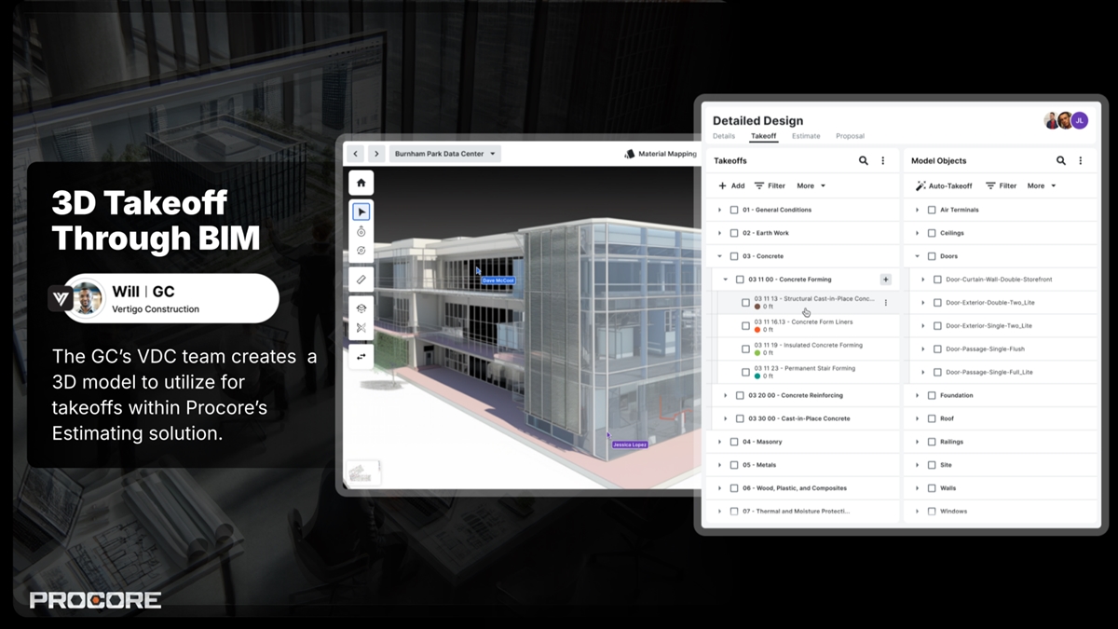Open kebab menu for Structural Cast-in-Place row

point(886,302)
